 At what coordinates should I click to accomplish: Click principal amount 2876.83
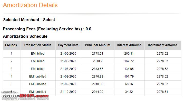click(x=98, y=77)
